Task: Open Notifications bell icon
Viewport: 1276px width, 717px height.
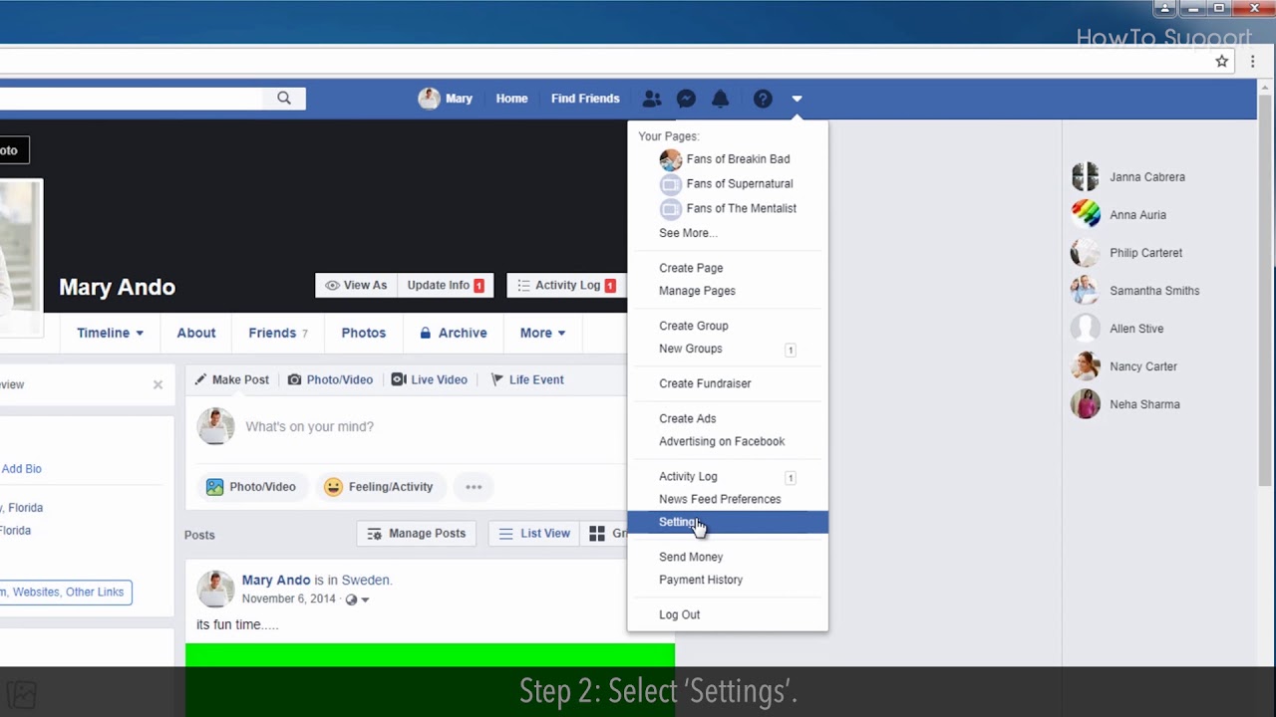Action: click(x=721, y=99)
